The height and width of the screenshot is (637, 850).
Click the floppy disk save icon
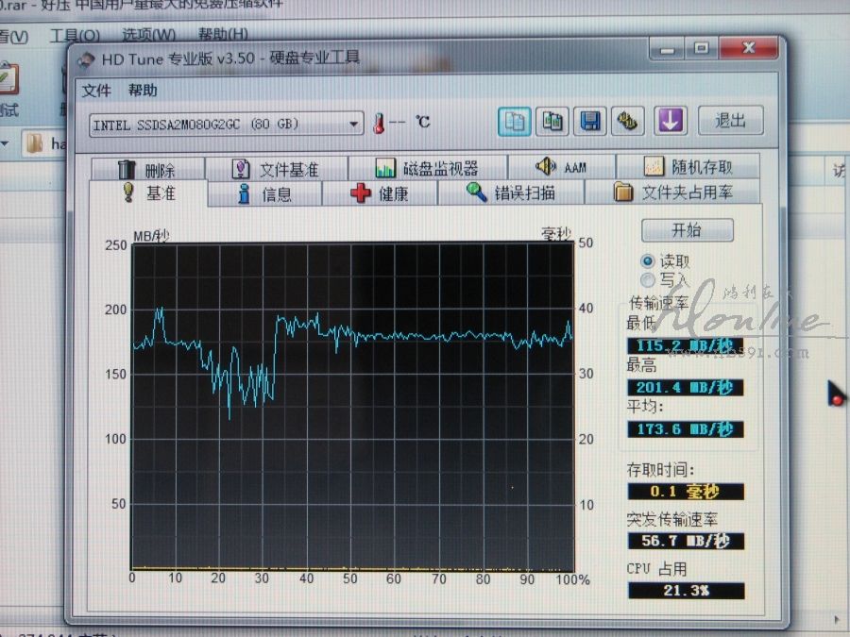pyautogui.click(x=590, y=121)
